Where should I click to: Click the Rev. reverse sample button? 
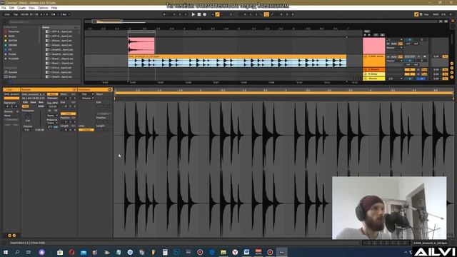click(x=41, y=102)
